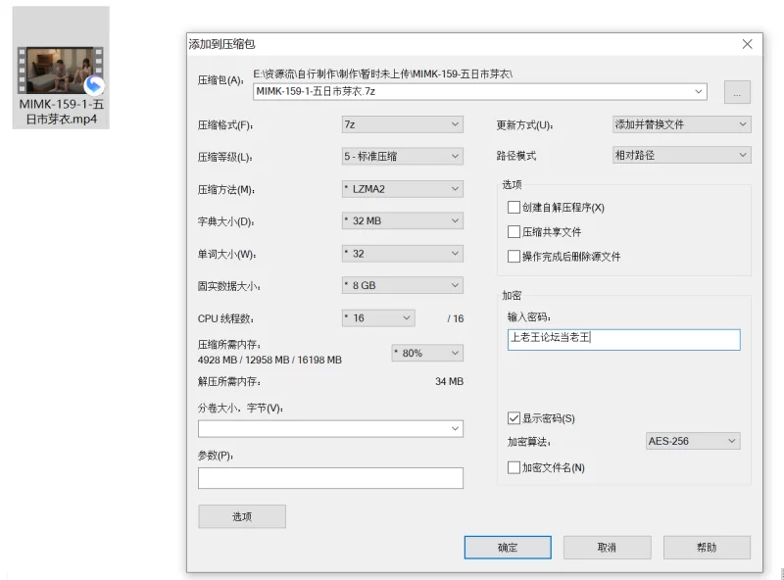Open the CPU thread count dropdown
The width and height of the screenshot is (784, 580).
[x=378, y=318]
